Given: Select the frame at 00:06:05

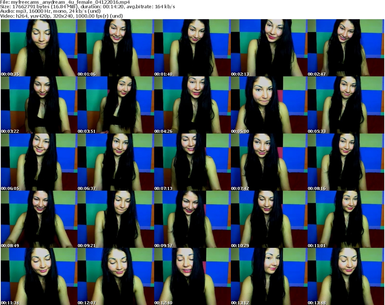Looking at the screenshot, I should point(39,162).
